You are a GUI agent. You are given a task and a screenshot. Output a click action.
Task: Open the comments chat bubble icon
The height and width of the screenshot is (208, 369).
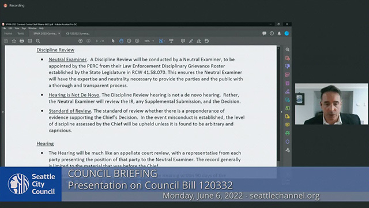[x=264, y=34]
